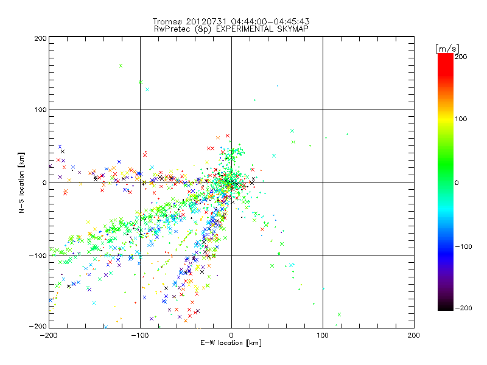Click the y-axis tick label '100'
Image resolution: width=487 pixels, height=365 pixels.
coord(40,109)
